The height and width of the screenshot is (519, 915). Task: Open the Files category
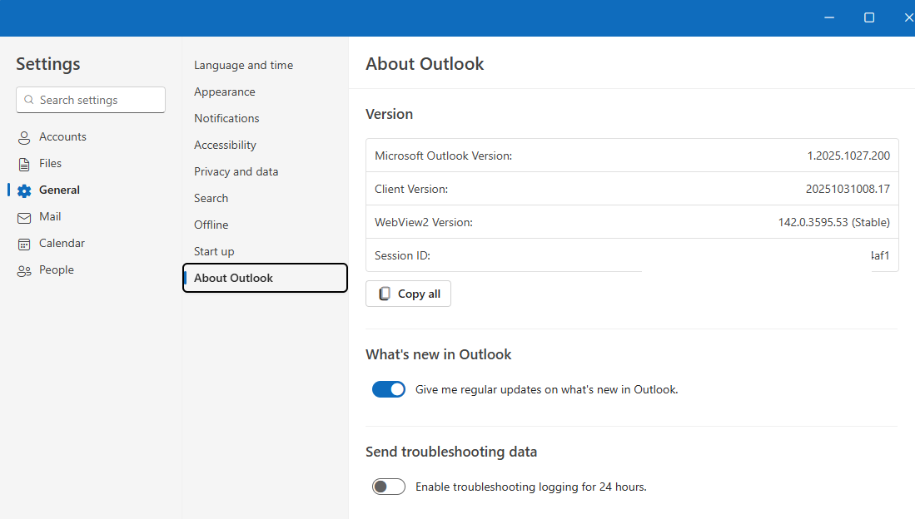tap(50, 164)
